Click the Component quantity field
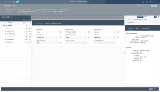160x92 pixels. tap(104, 43)
